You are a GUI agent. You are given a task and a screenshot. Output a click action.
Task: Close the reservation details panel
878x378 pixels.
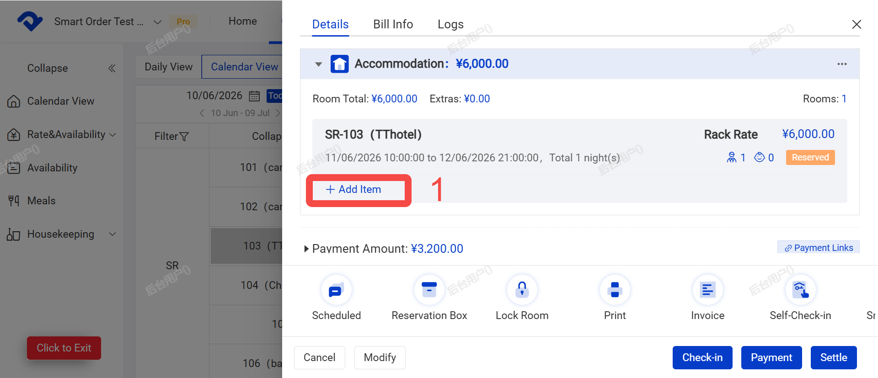pyautogui.click(x=857, y=24)
